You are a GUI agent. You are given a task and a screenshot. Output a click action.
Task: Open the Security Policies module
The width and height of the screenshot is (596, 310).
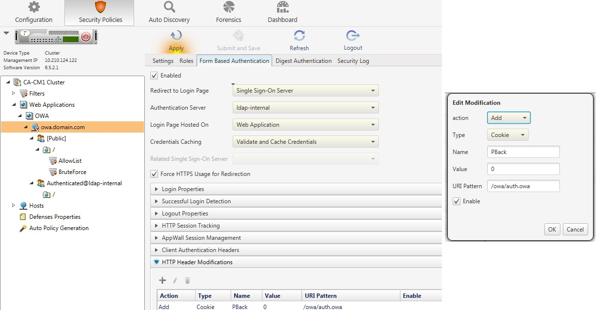click(x=99, y=12)
